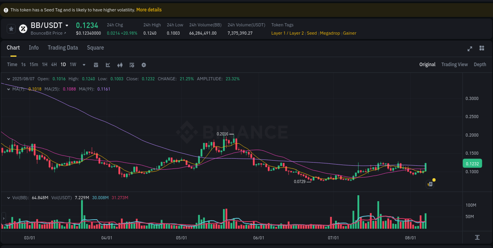Open the Square tab
493x248 pixels.
pos(95,48)
